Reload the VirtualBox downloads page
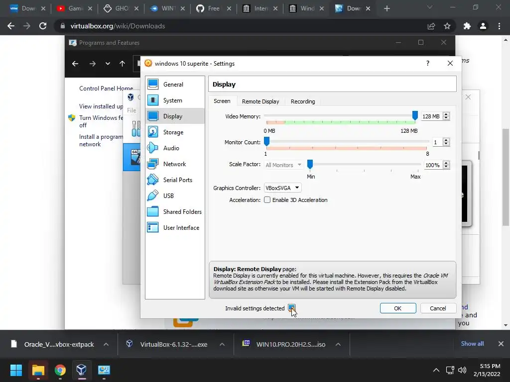This screenshot has width=510, height=382. pos(43,26)
